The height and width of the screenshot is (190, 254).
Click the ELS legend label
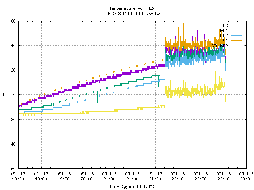click(x=224, y=25)
